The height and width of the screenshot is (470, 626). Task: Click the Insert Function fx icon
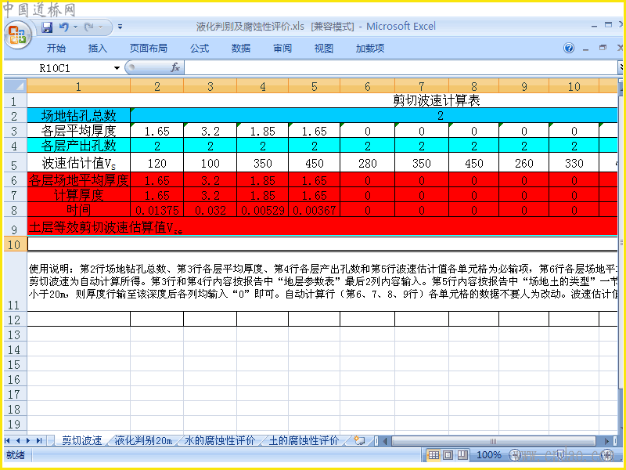tap(175, 67)
